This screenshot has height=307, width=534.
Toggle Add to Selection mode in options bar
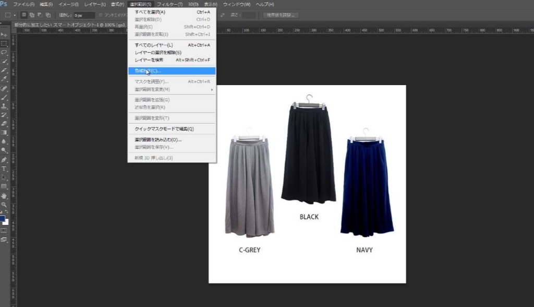click(32, 15)
